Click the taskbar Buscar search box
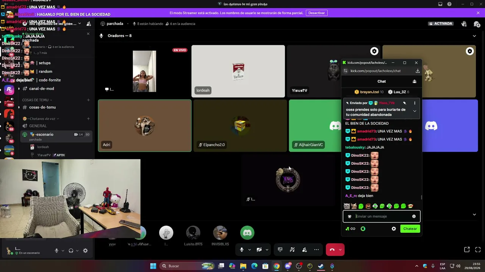 [x=188, y=266]
